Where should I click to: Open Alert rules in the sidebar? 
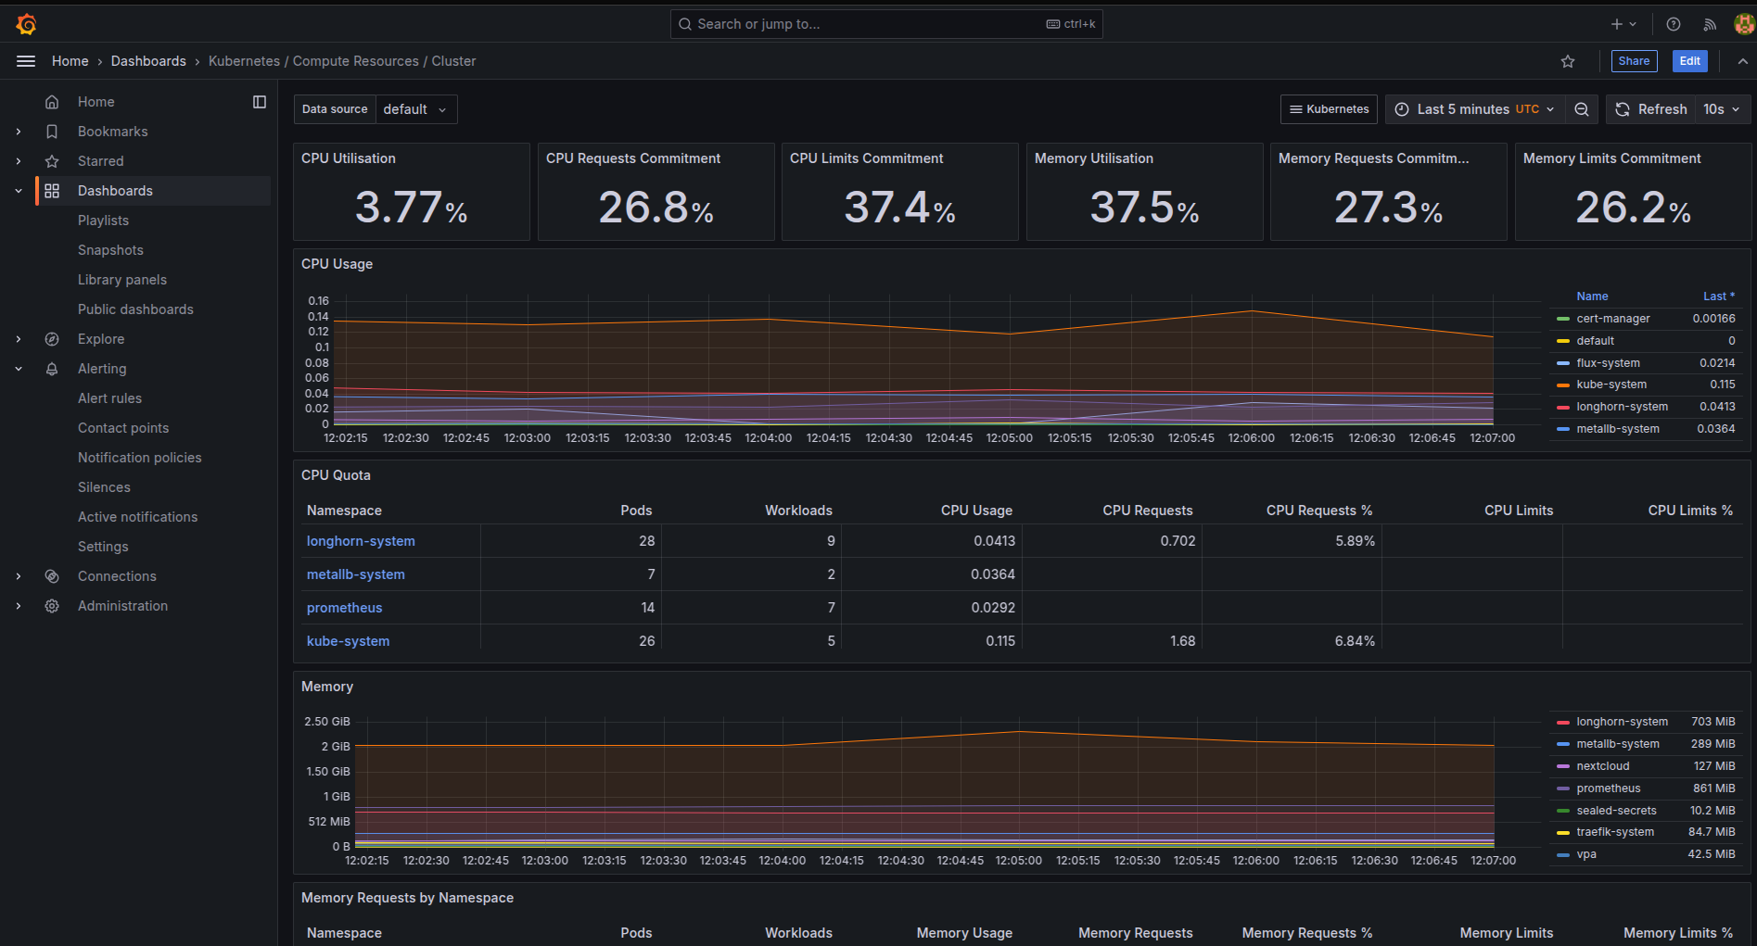click(109, 398)
